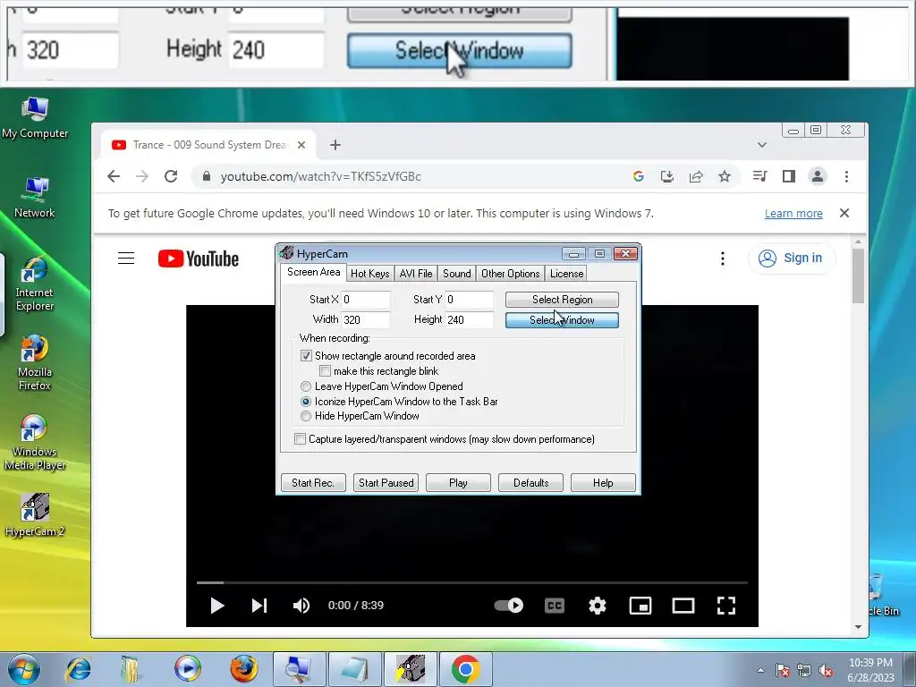Open Chrome media controls icon

pyautogui.click(x=760, y=176)
